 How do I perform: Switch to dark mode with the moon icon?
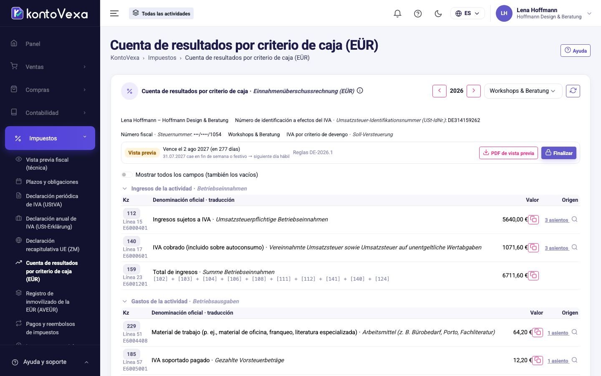(x=438, y=13)
